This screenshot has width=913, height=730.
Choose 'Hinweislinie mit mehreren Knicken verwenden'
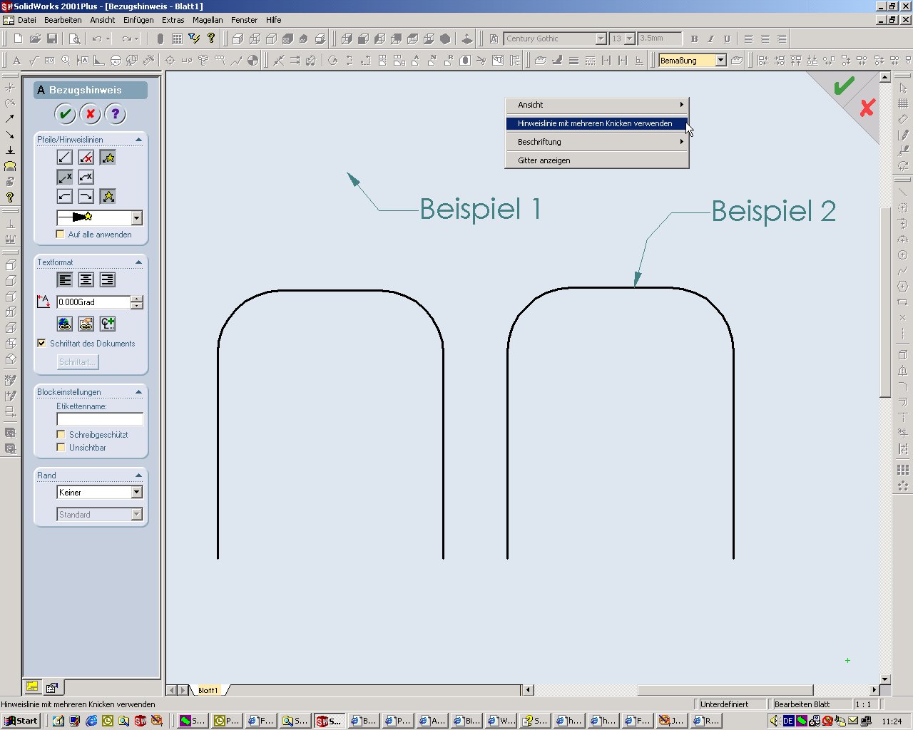coord(595,123)
